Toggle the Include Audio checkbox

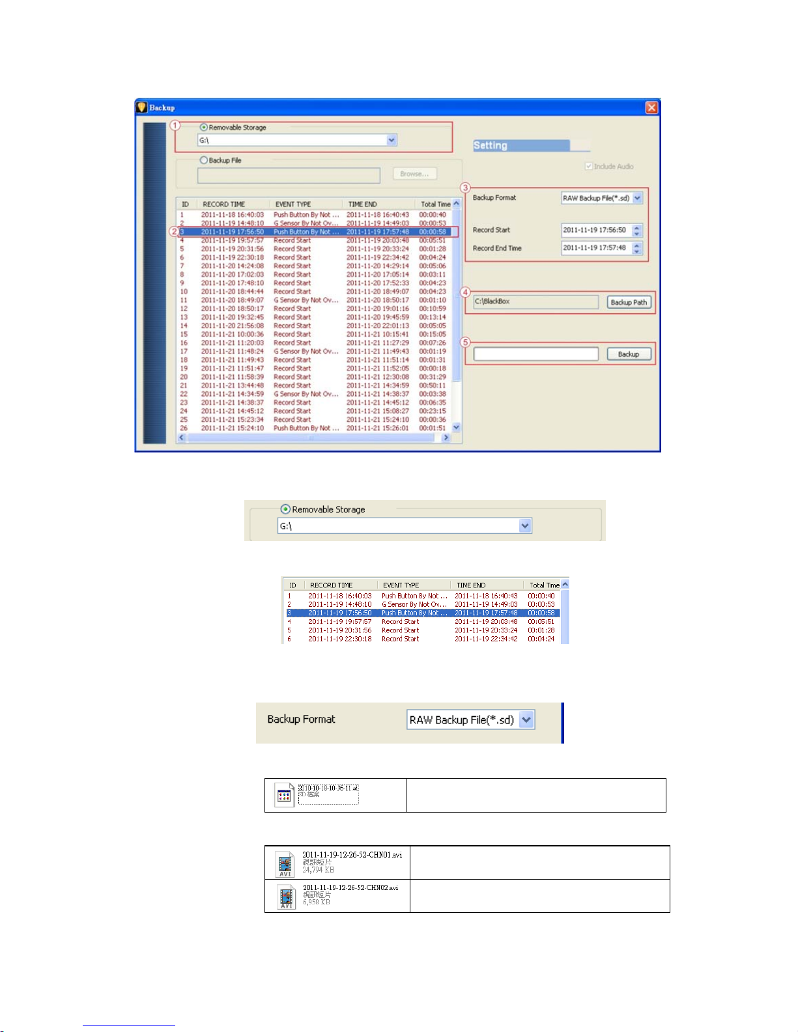coord(589,167)
